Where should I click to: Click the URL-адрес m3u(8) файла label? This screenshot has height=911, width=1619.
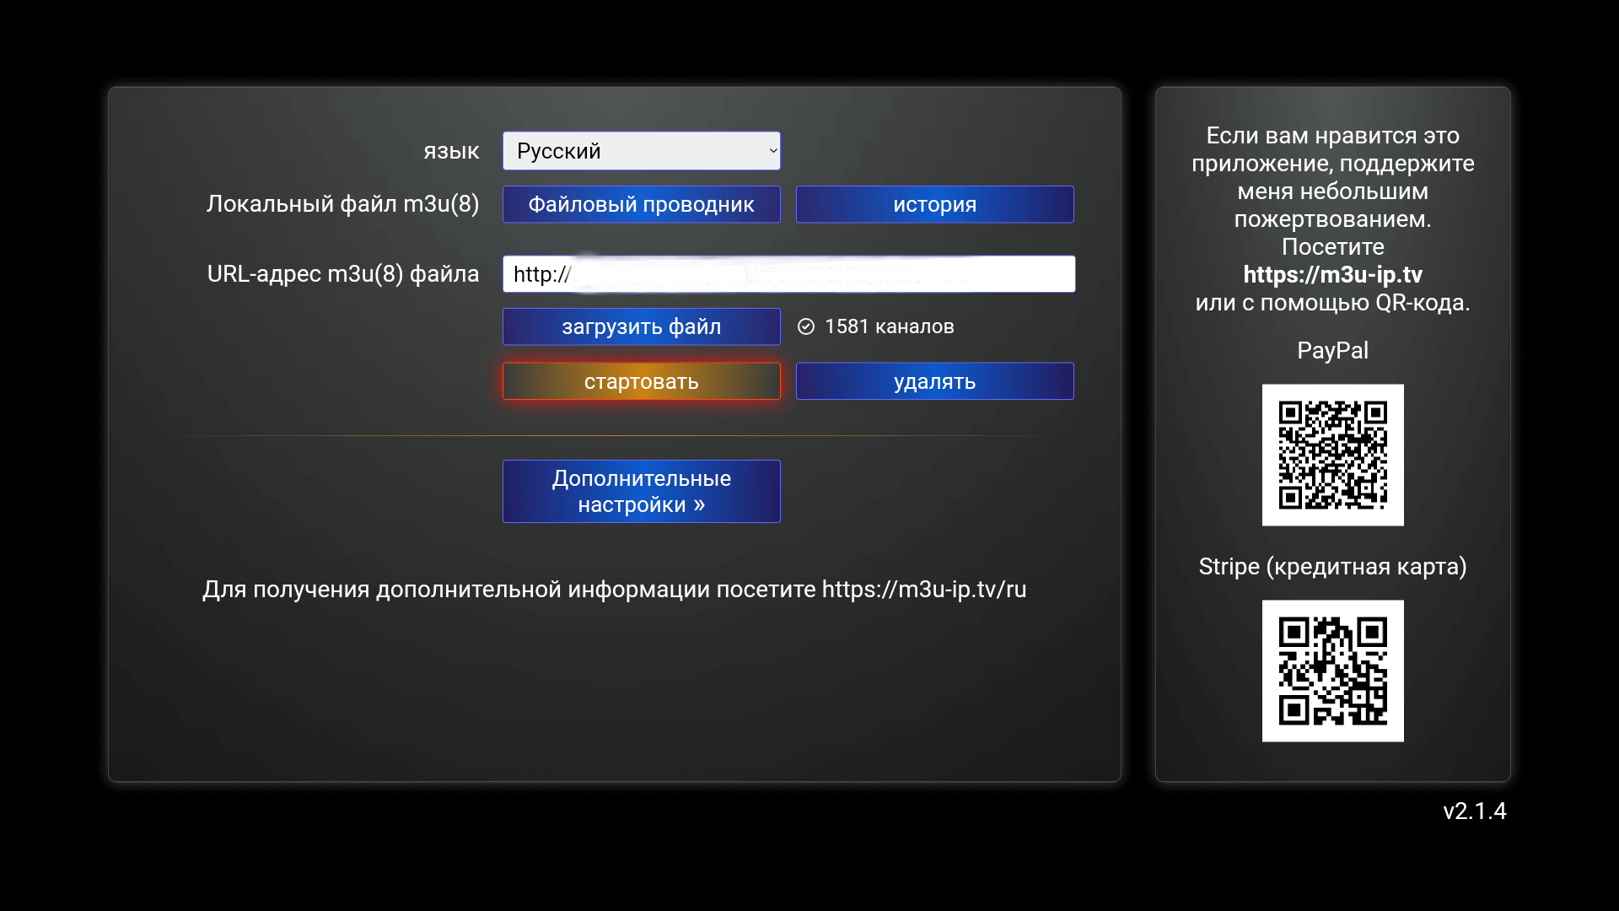click(342, 274)
